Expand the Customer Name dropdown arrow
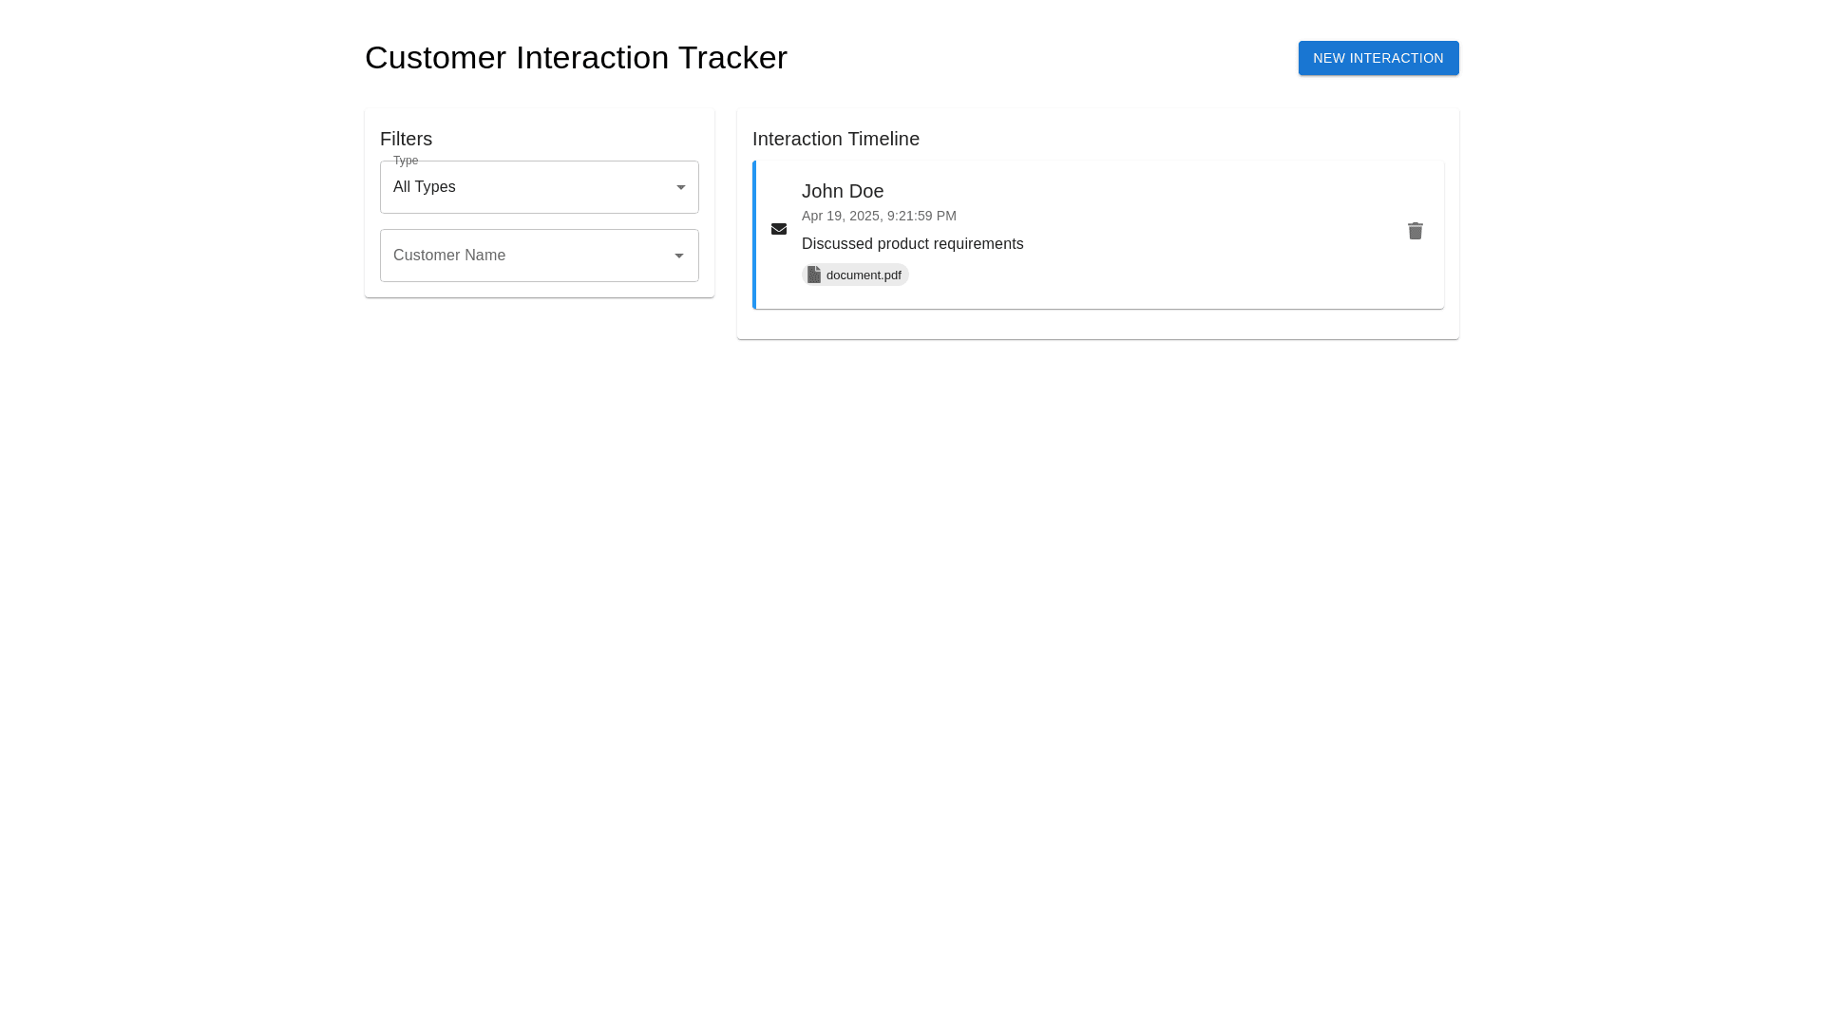Screen dimensions: 1824x1026 [679, 256]
